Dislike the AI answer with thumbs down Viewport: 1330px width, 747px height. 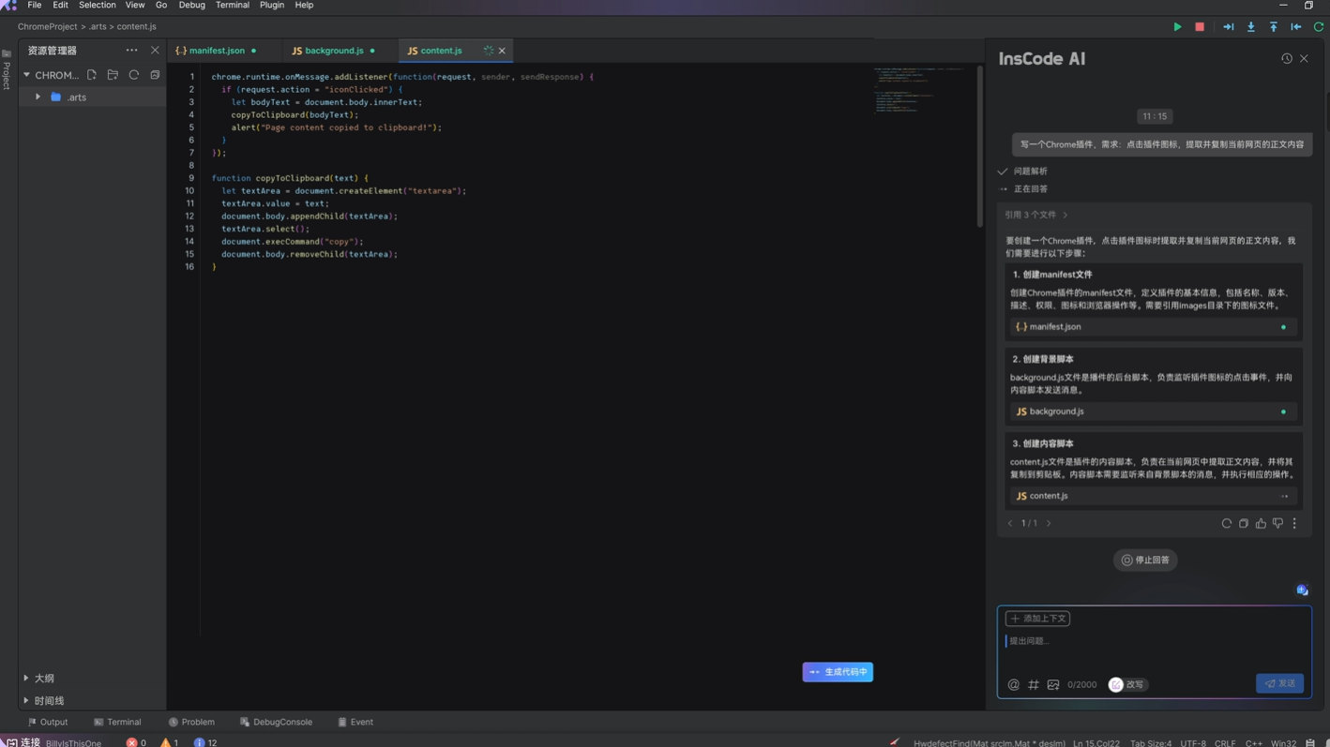(1277, 524)
